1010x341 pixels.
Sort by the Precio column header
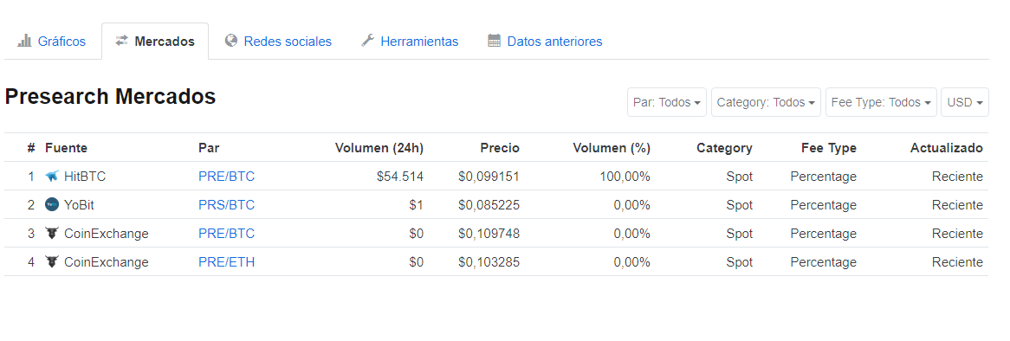pyautogui.click(x=500, y=148)
